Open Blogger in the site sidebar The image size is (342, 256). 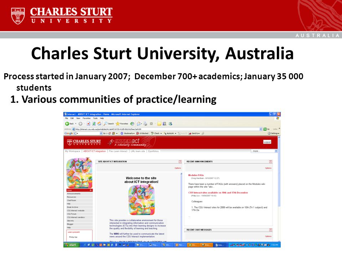tap(79, 224)
